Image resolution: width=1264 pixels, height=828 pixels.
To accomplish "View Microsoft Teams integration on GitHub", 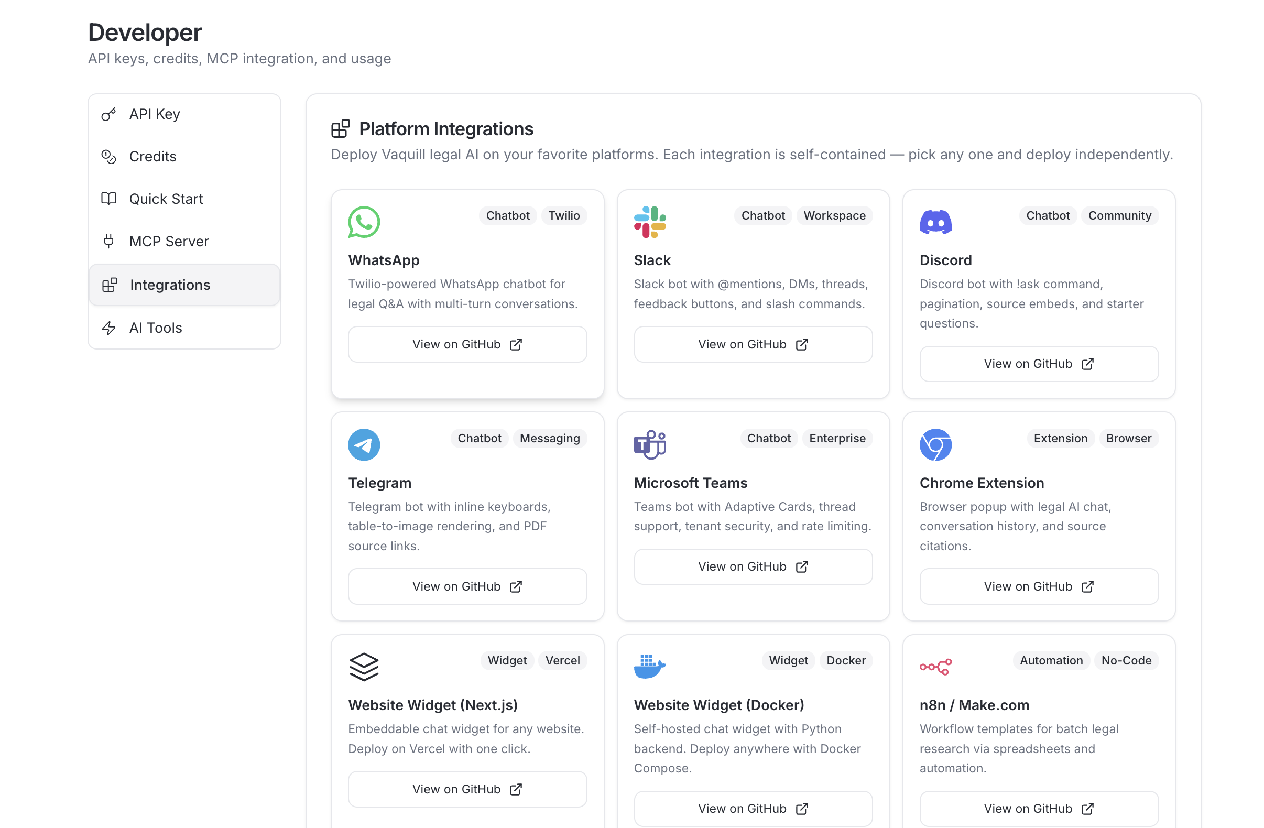I will pyautogui.click(x=753, y=566).
